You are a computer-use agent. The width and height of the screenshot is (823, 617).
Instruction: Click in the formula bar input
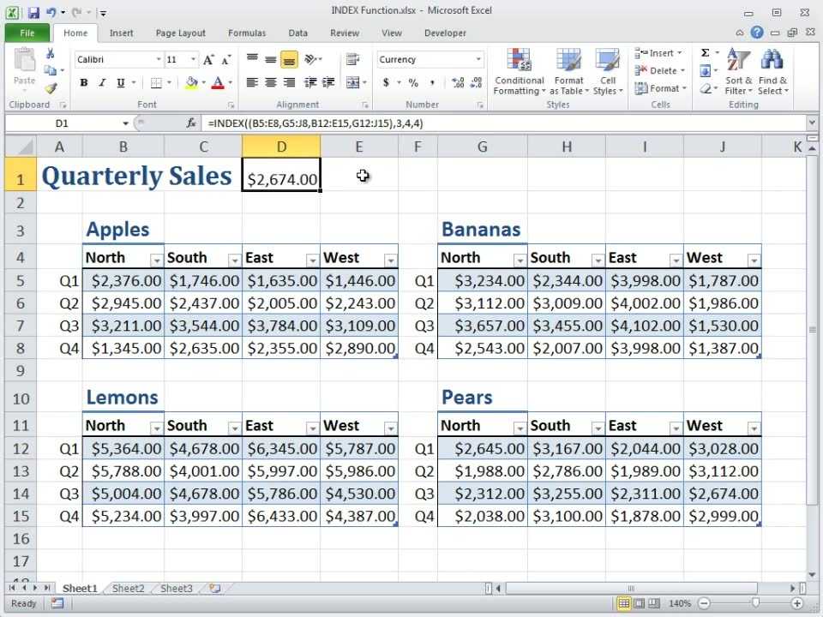(x=504, y=123)
